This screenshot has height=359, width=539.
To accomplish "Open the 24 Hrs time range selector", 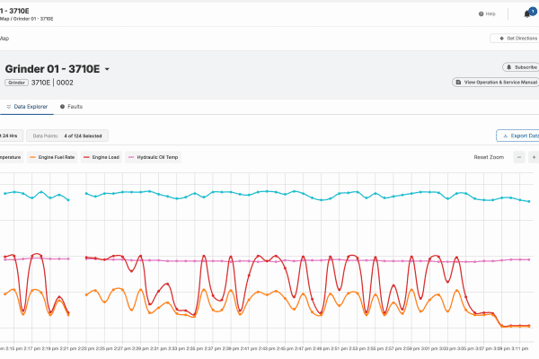I will [x=9, y=136].
